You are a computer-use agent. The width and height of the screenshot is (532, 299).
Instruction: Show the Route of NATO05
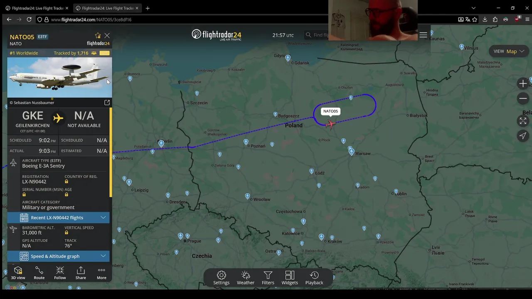click(x=39, y=273)
